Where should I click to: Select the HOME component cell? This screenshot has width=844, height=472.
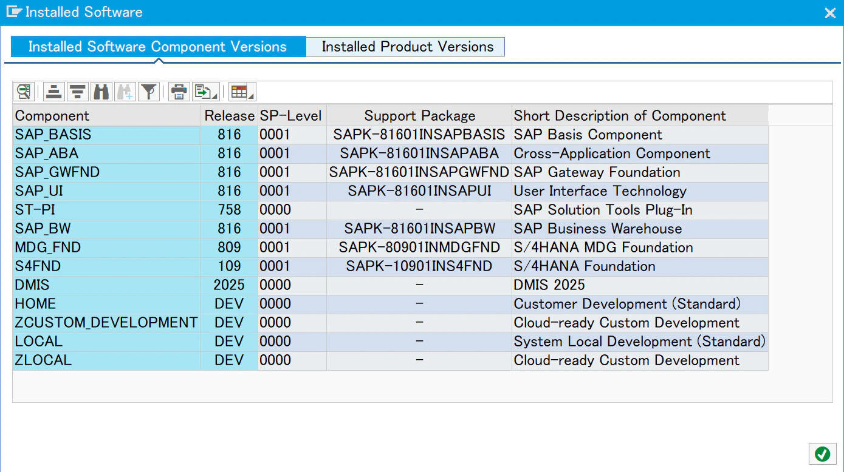pos(107,304)
